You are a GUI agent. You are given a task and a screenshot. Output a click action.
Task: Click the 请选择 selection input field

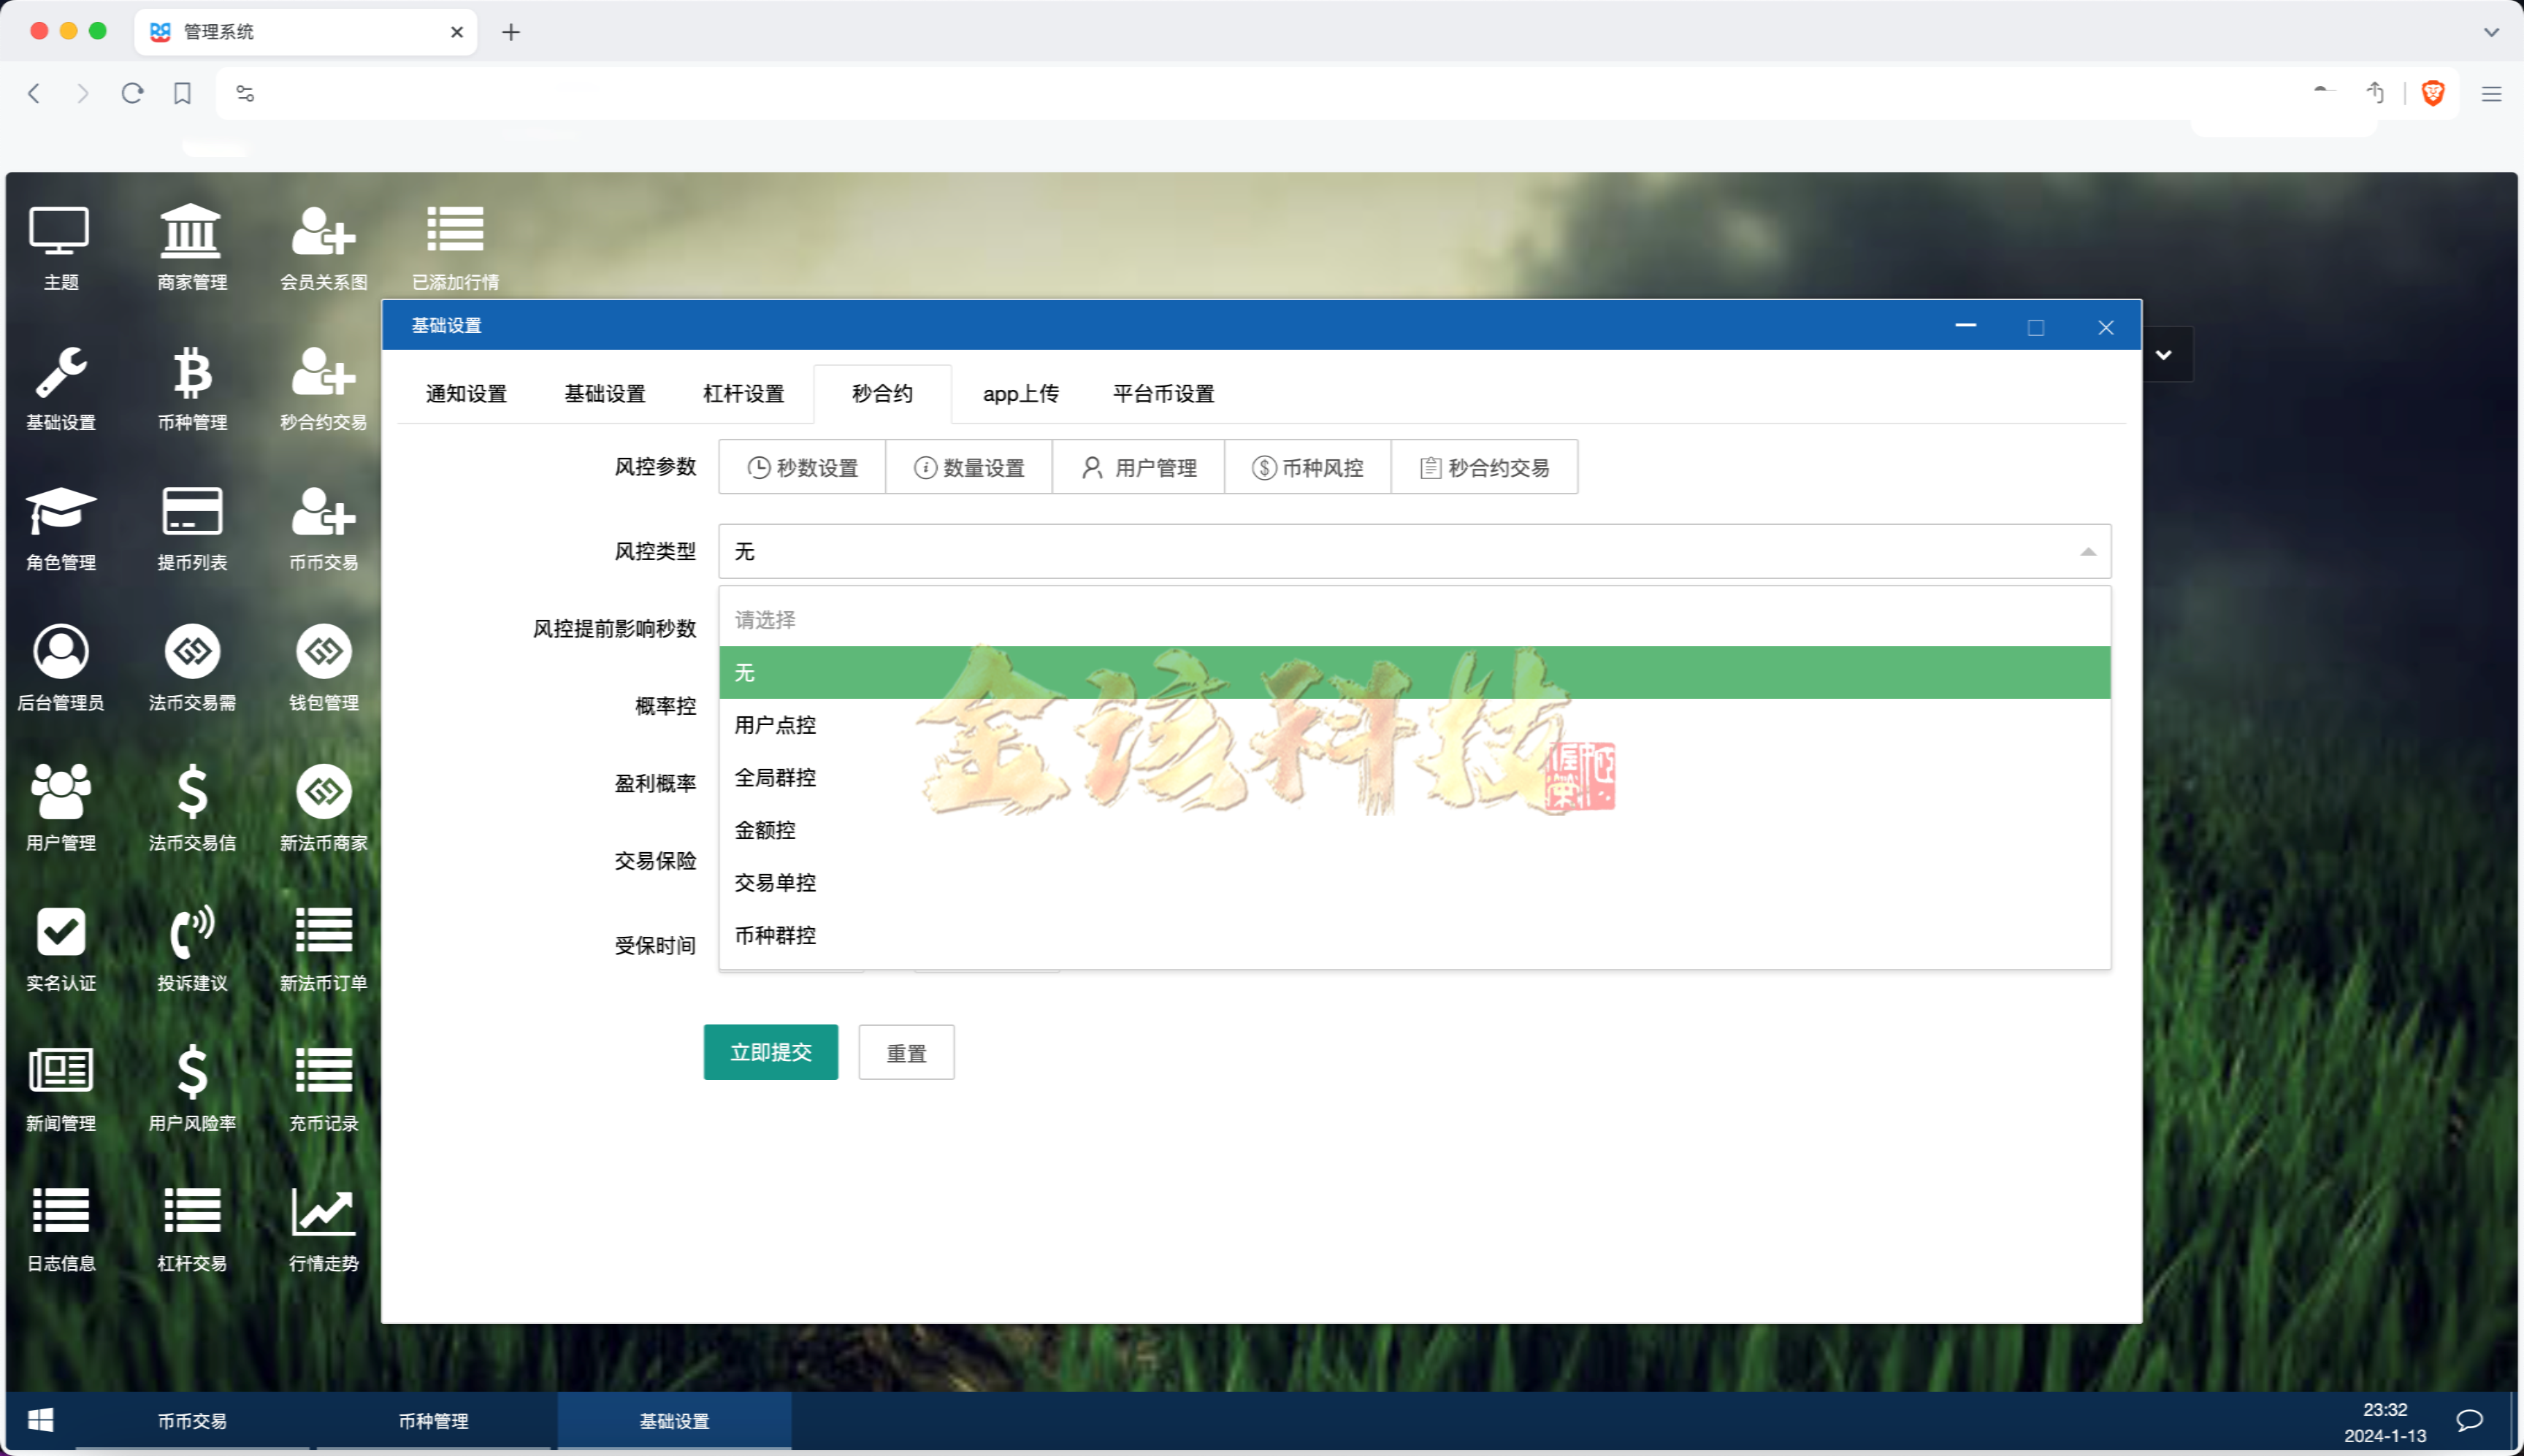[x=1414, y=619]
